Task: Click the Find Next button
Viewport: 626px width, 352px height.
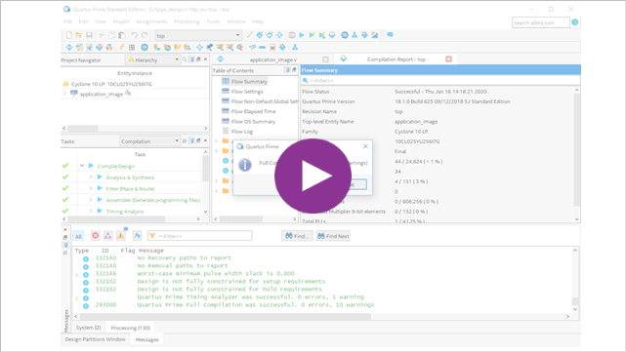Action: click(333, 236)
